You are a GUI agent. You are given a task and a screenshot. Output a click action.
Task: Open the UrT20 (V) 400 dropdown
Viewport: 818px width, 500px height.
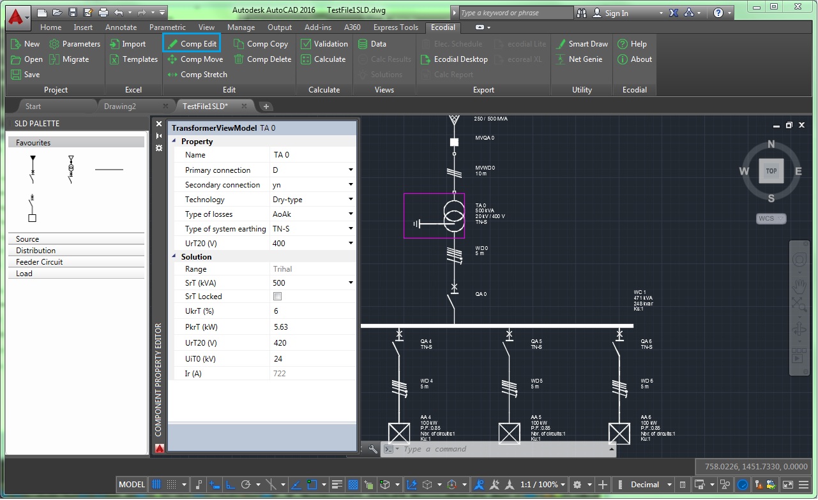351,244
